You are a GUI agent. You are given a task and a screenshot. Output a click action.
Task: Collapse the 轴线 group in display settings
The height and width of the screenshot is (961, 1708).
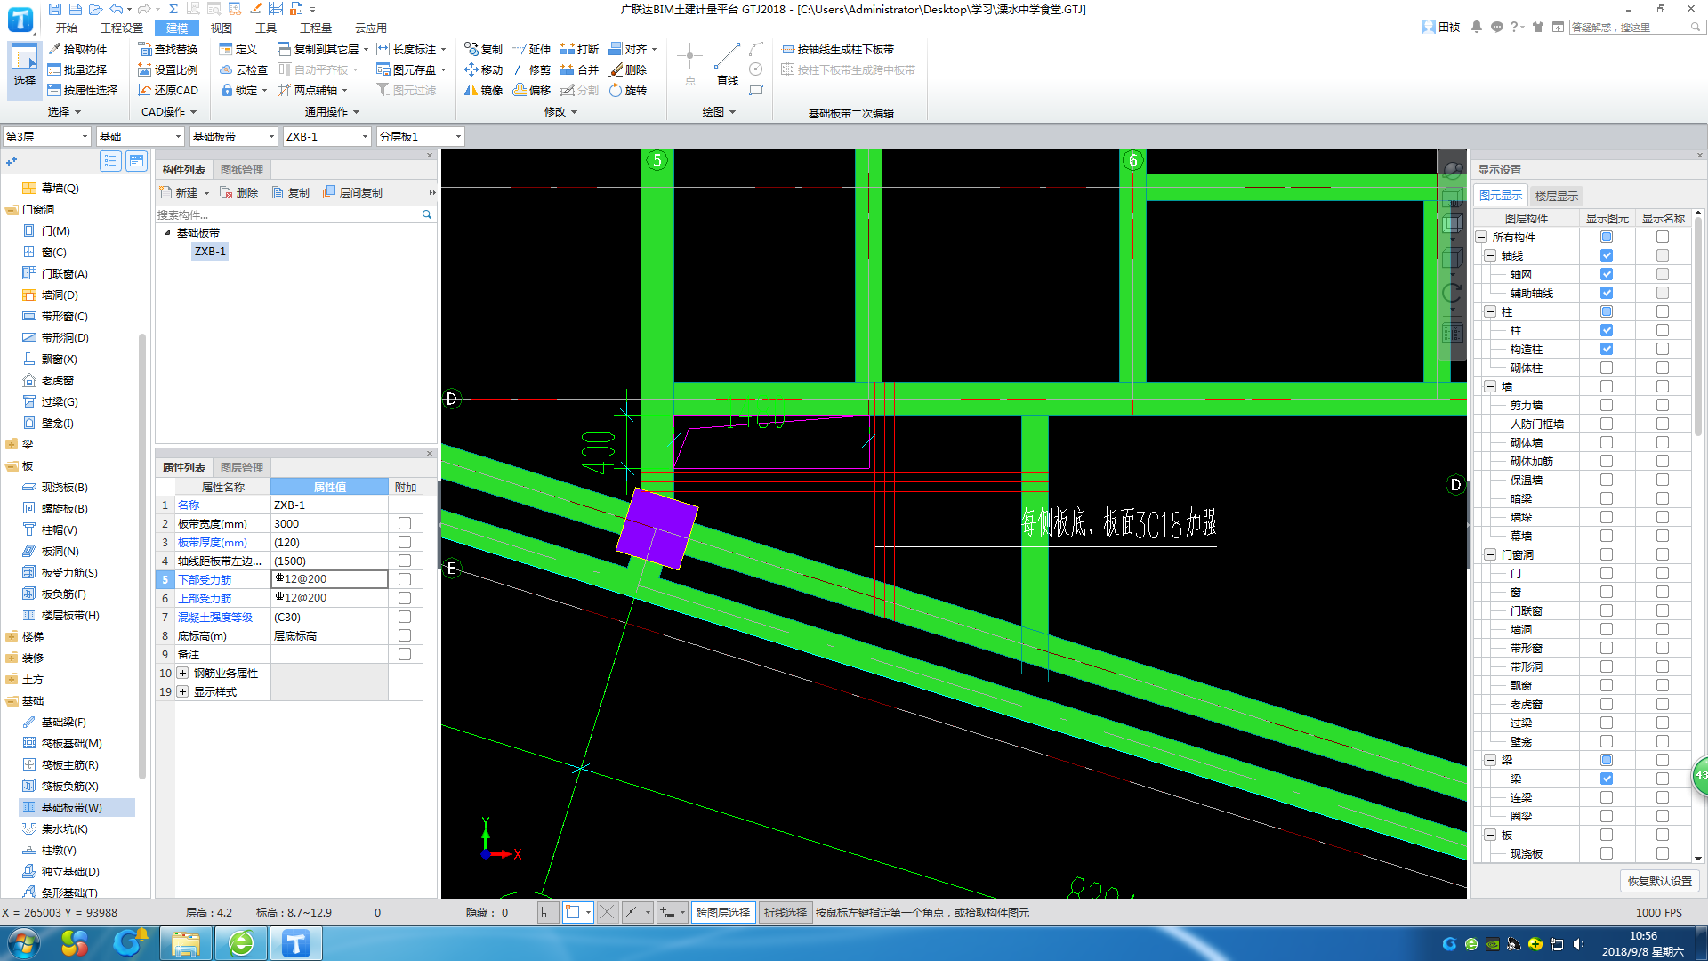point(1490,255)
